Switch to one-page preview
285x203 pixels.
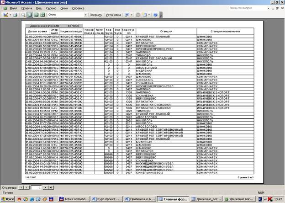30,15
